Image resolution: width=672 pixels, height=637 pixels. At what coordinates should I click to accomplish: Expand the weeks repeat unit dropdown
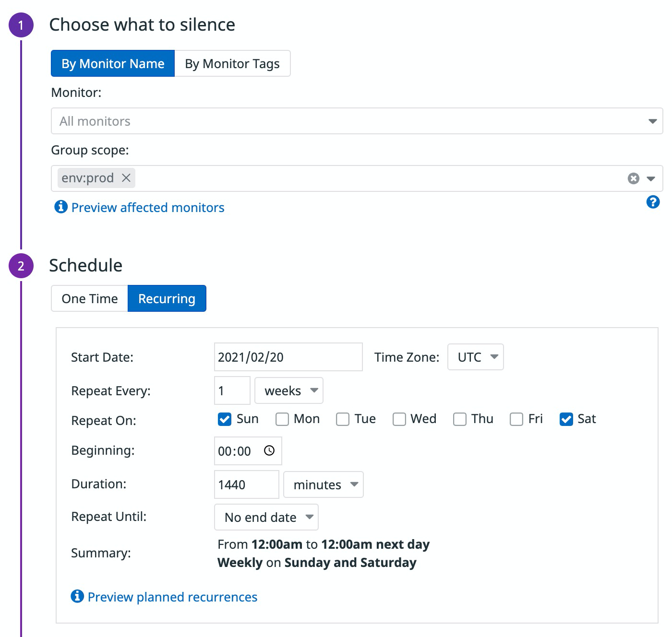point(288,390)
